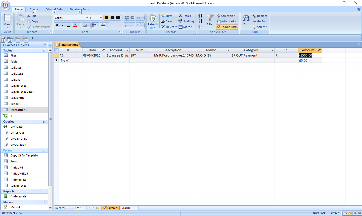
Task: Toggle the Filtered indicator in record navigator
Action: point(110,208)
